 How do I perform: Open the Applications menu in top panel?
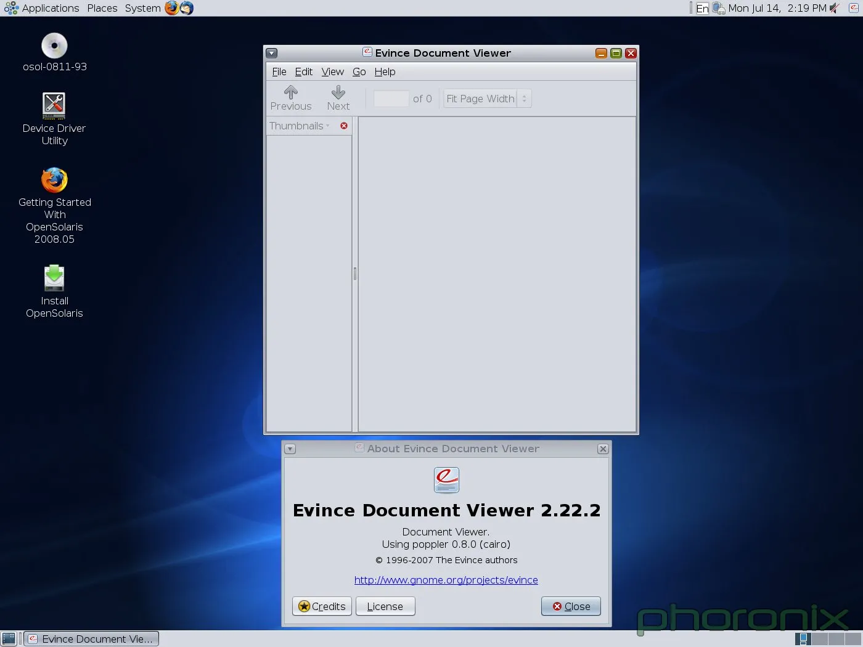pos(42,8)
